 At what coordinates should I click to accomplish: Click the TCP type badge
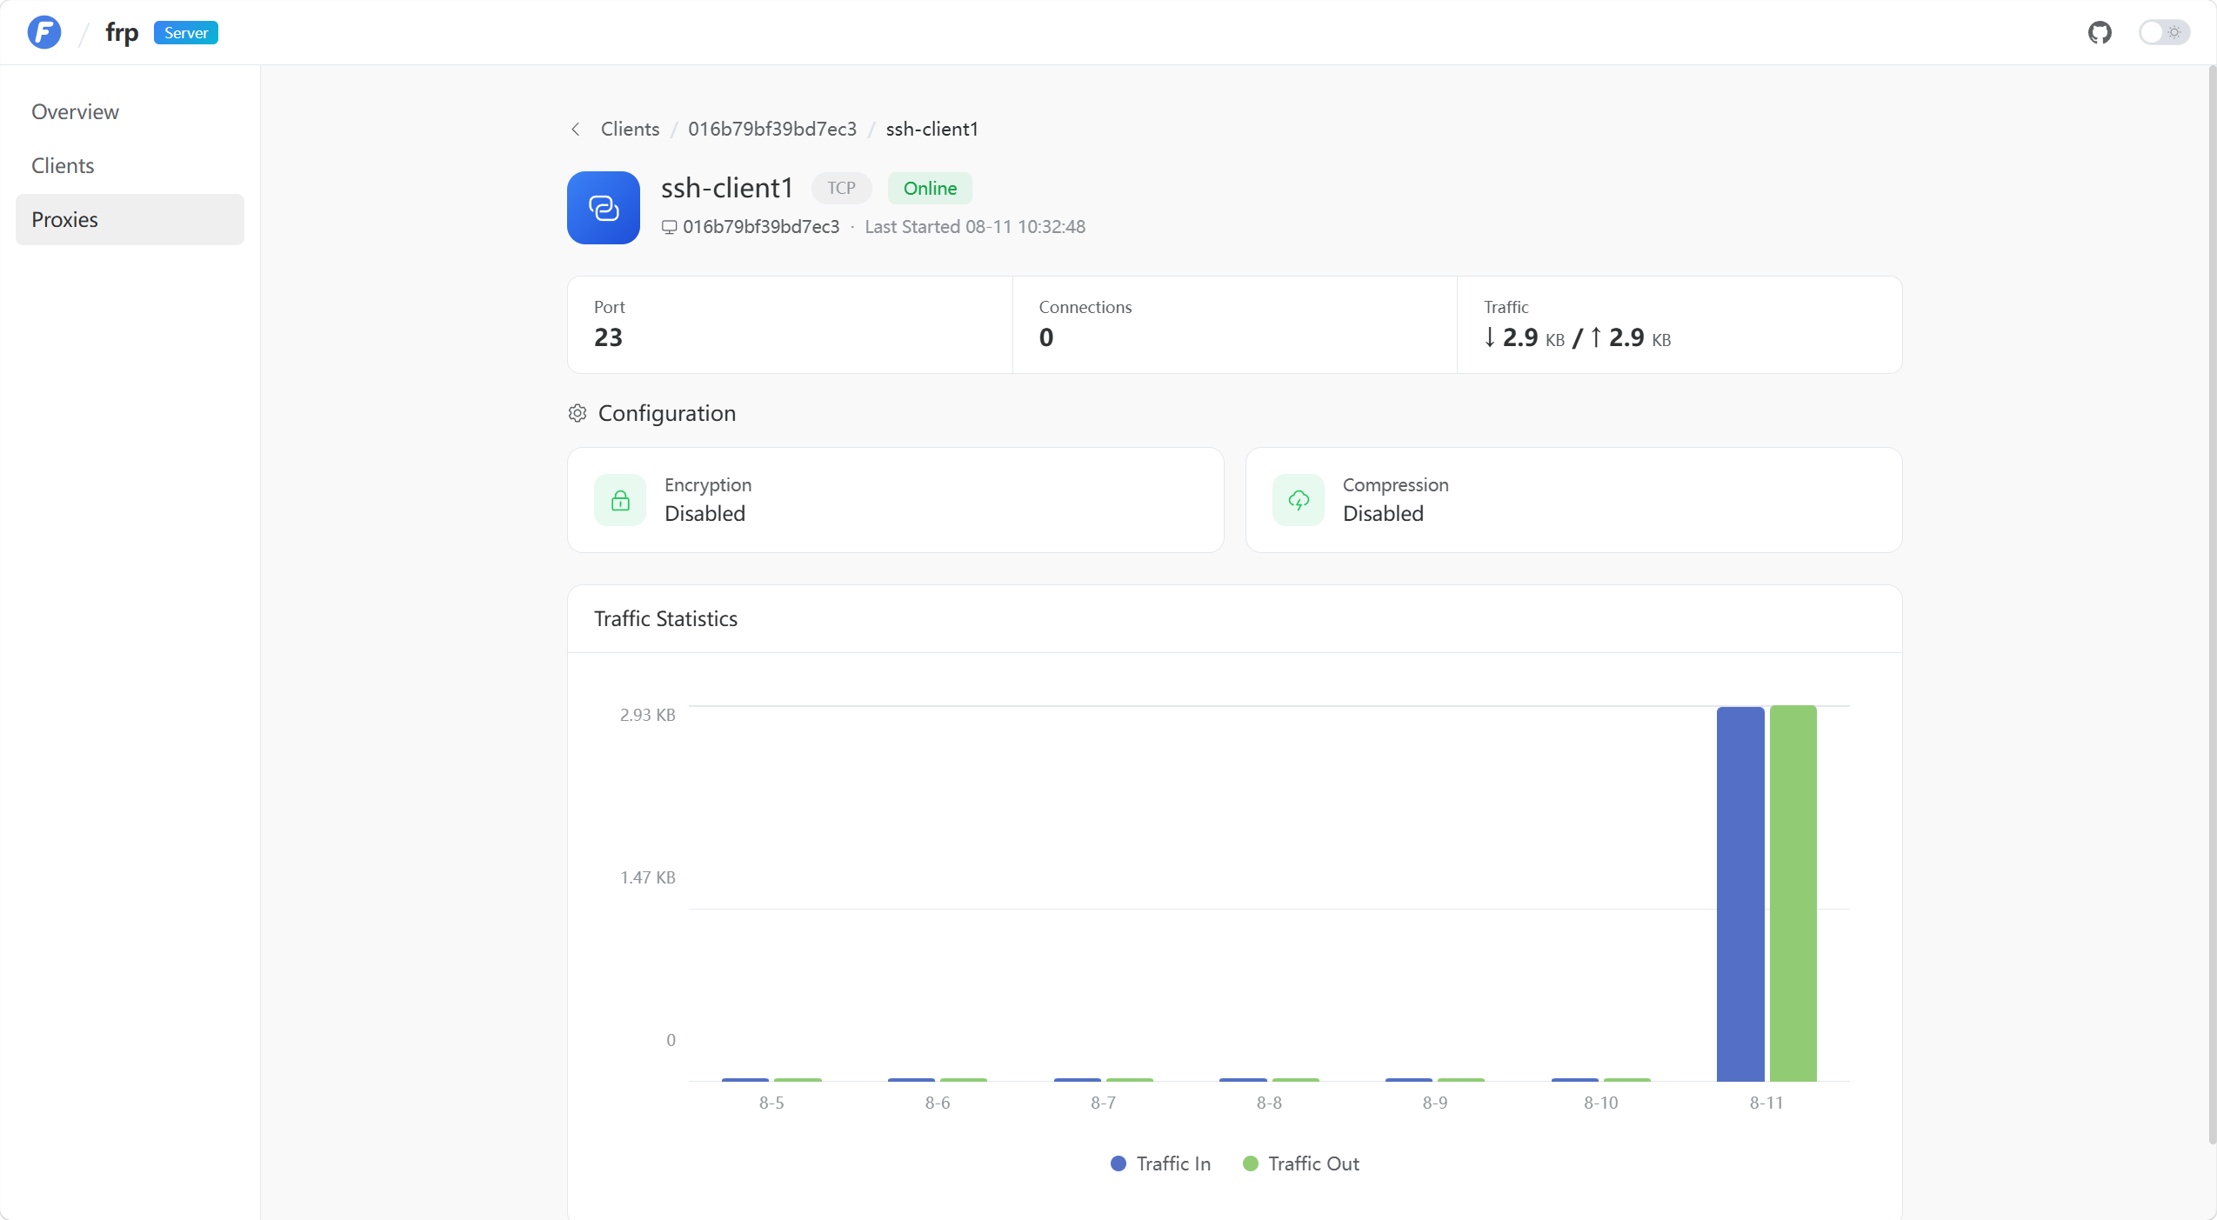(x=841, y=188)
